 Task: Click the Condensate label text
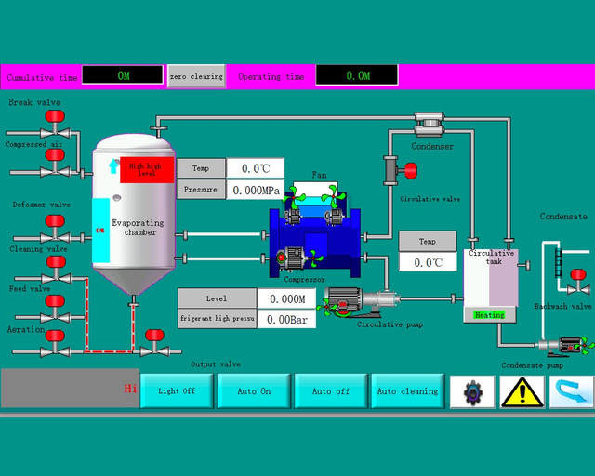pyautogui.click(x=563, y=217)
